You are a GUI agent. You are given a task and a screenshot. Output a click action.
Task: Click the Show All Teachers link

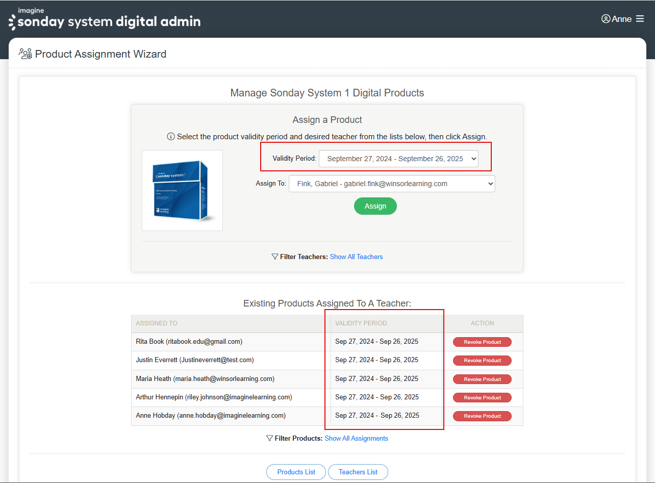(x=356, y=257)
